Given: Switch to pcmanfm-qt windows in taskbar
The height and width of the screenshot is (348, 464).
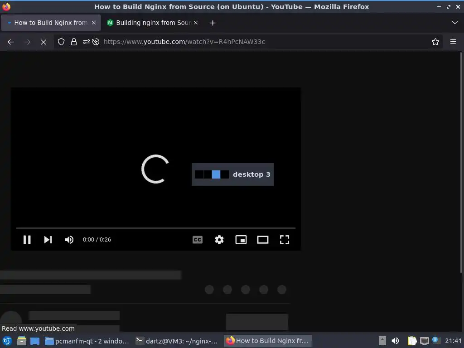Looking at the screenshot, I should 87,341.
